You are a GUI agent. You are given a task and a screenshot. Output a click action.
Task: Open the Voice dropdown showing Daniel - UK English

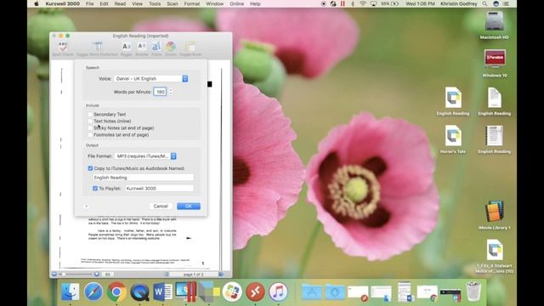click(x=151, y=79)
